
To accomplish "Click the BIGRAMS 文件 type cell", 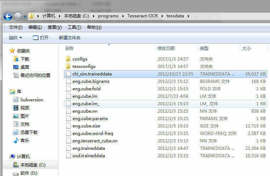I will coord(215,81).
